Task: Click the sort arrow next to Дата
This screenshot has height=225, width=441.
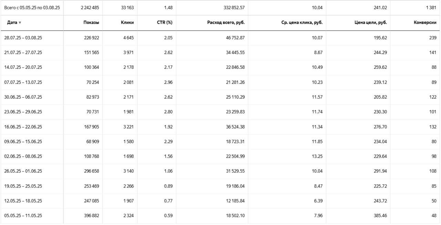Action: point(20,23)
